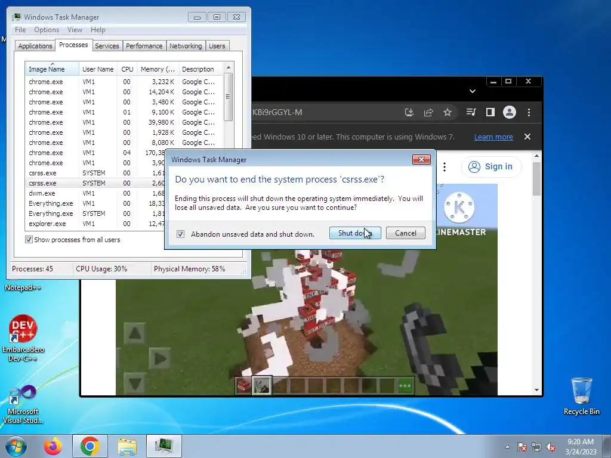
Task: Click flint and steel hotbar slot in video
Action: coord(262,386)
